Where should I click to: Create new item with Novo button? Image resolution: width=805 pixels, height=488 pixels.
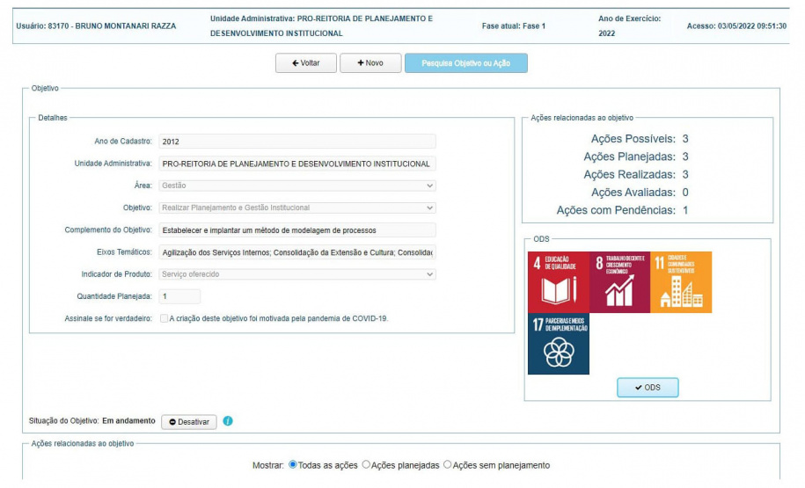coord(370,63)
